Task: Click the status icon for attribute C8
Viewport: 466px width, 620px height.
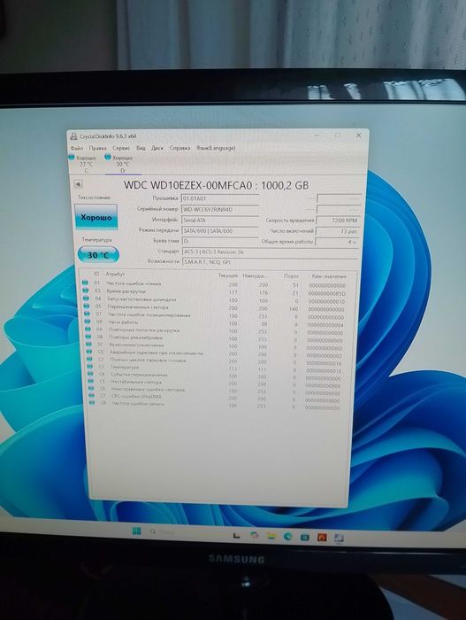Action: click(x=92, y=403)
